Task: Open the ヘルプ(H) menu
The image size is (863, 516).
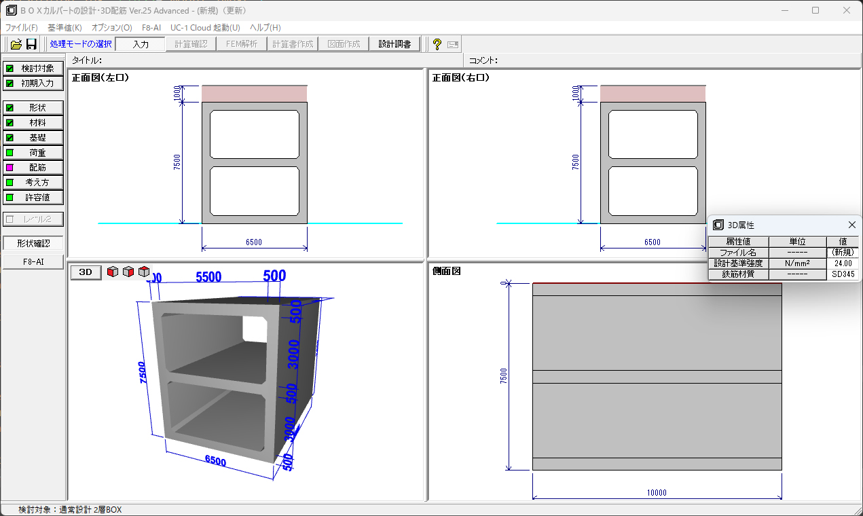Action: tap(265, 28)
